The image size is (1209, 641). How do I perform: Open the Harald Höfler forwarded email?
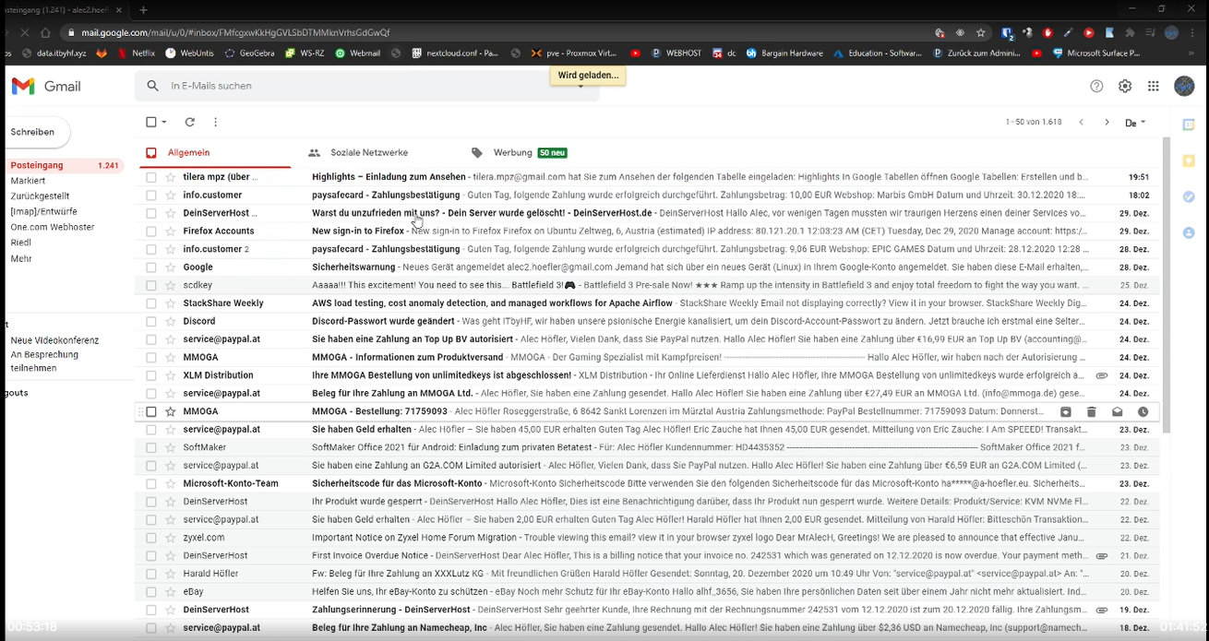(x=646, y=574)
